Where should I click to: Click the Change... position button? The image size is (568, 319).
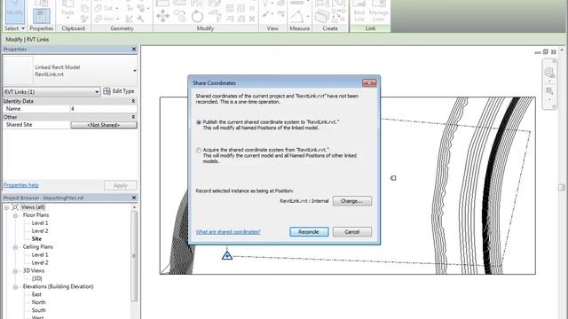click(x=352, y=201)
